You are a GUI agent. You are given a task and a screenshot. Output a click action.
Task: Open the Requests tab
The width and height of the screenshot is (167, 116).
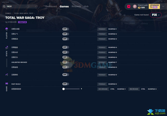point(76,6)
